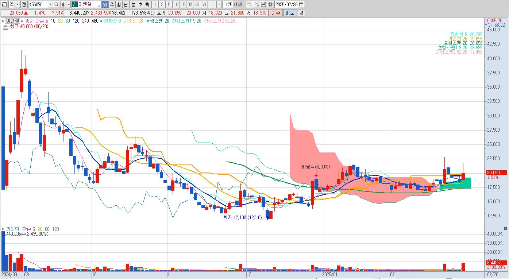Open chart settings gear icon

point(270,4)
